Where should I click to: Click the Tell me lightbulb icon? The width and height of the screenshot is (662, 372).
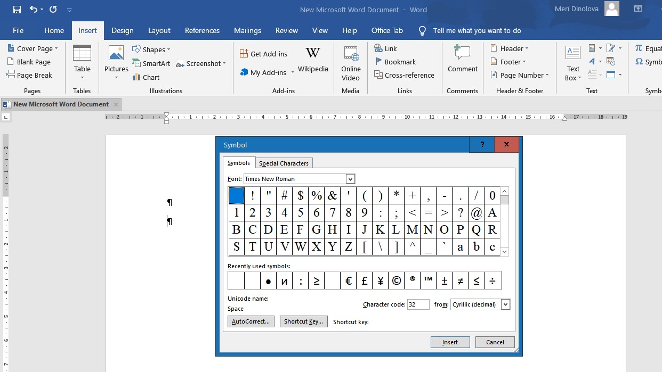pos(422,31)
